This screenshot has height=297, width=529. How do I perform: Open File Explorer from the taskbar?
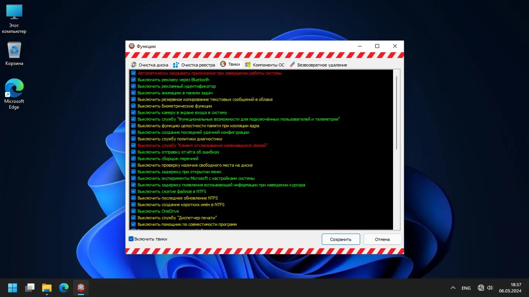[47, 288]
